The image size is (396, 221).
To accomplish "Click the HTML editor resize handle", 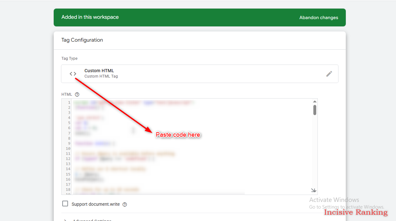I will point(314,190).
